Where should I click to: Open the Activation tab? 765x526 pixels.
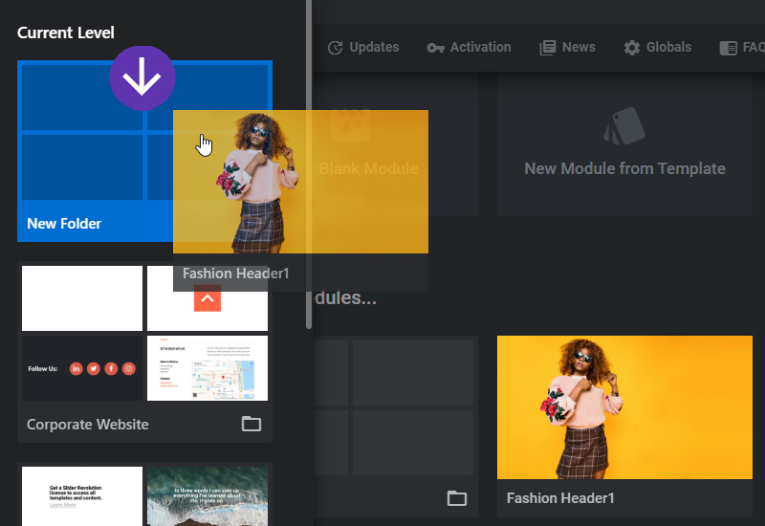pyautogui.click(x=469, y=47)
